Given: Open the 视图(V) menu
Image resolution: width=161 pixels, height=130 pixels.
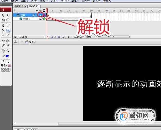Looking at the screenshot, I should pos(24,1).
